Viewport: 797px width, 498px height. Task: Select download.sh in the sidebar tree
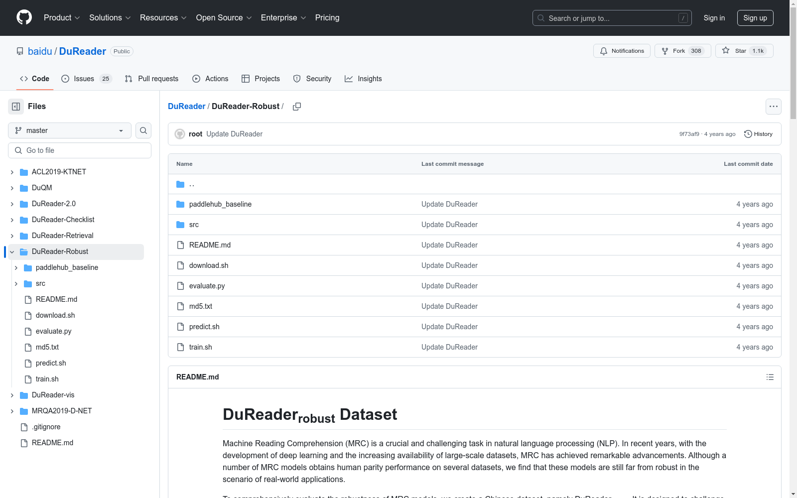pyautogui.click(x=55, y=315)
